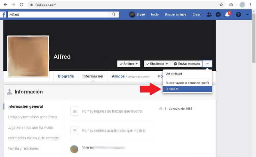Image resolution: width=256 pixels, height=157 pixels.
Task: Click the facebook.com address bar
Action: pos(126,4)
